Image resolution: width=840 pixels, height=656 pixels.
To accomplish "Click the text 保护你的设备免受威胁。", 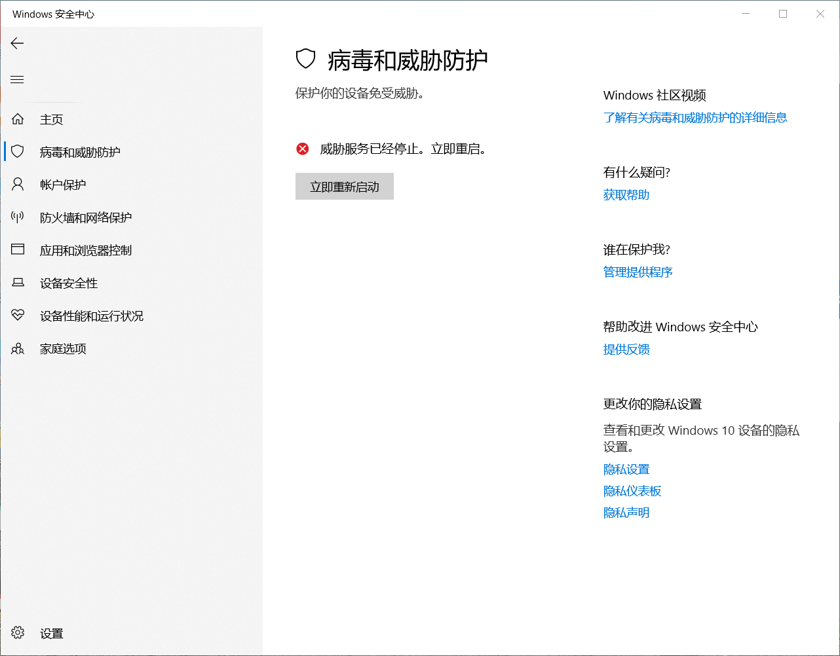I will tap(360, 94).
